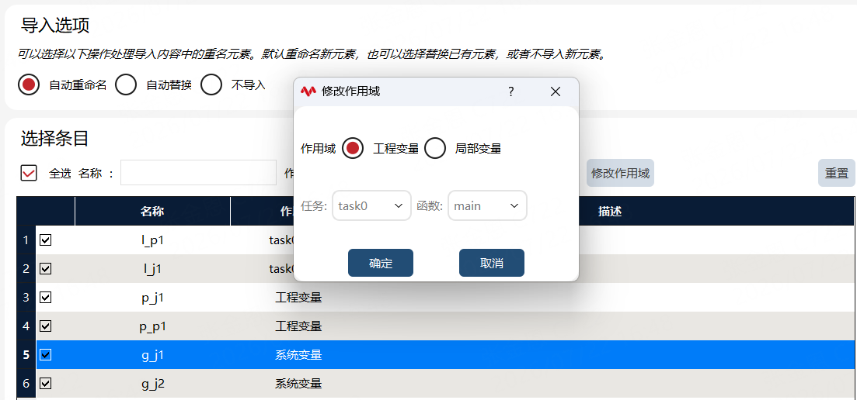
Task: Click the g_j2 name cell
Action: click(x=152, y=384)
